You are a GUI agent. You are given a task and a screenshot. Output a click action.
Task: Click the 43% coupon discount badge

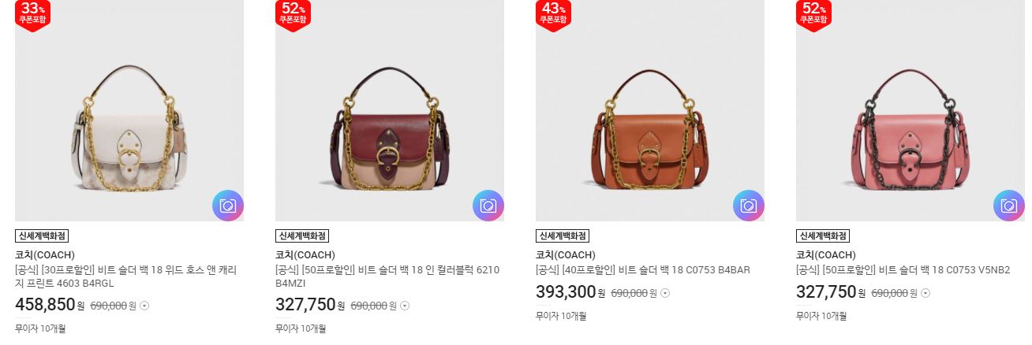point(553,14)
